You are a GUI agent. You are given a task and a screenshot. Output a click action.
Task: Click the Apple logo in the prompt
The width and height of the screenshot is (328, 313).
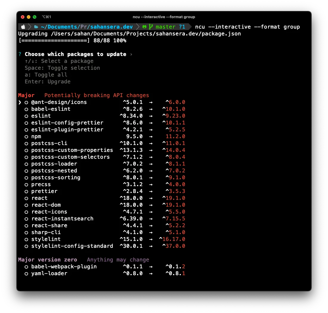23,27
